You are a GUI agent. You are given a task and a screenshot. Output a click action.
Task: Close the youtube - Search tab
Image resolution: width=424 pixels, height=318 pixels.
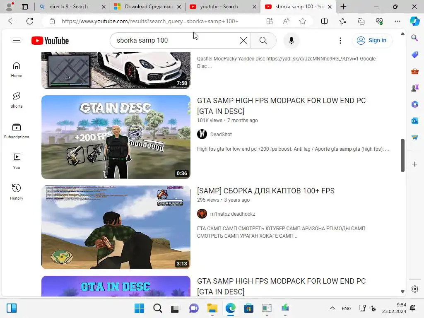pos(254,7)
